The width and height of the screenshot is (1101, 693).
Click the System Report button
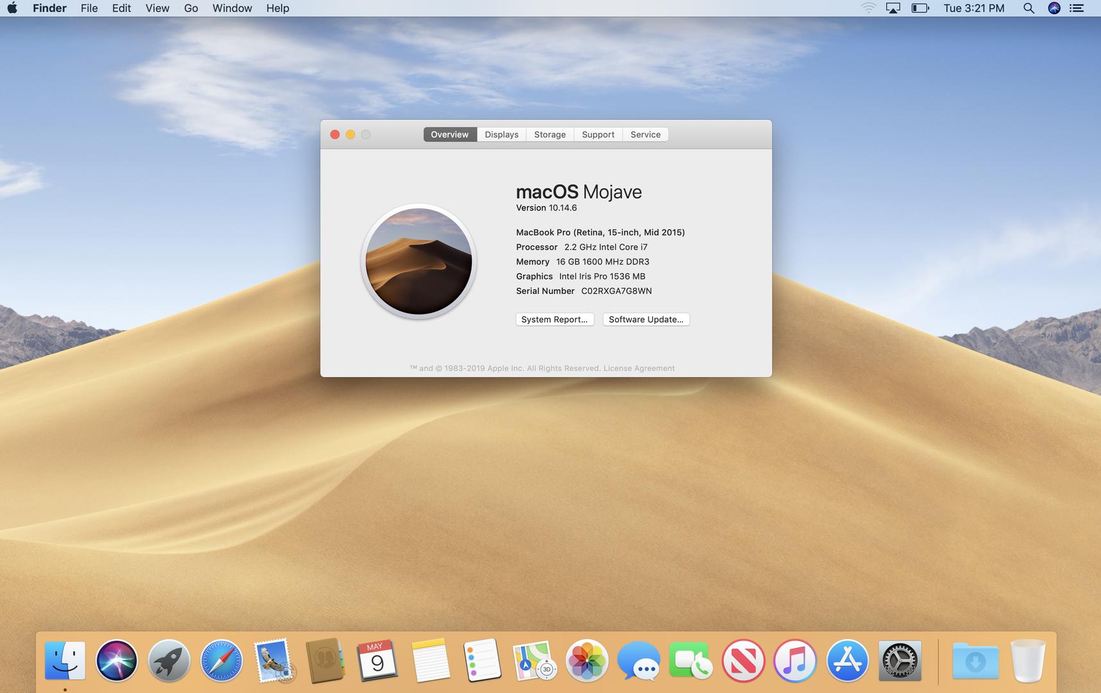point(555,320)
